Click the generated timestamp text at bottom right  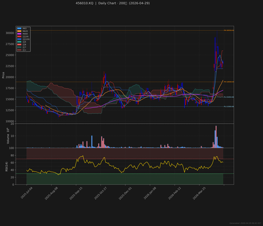[x=245, y=223]
